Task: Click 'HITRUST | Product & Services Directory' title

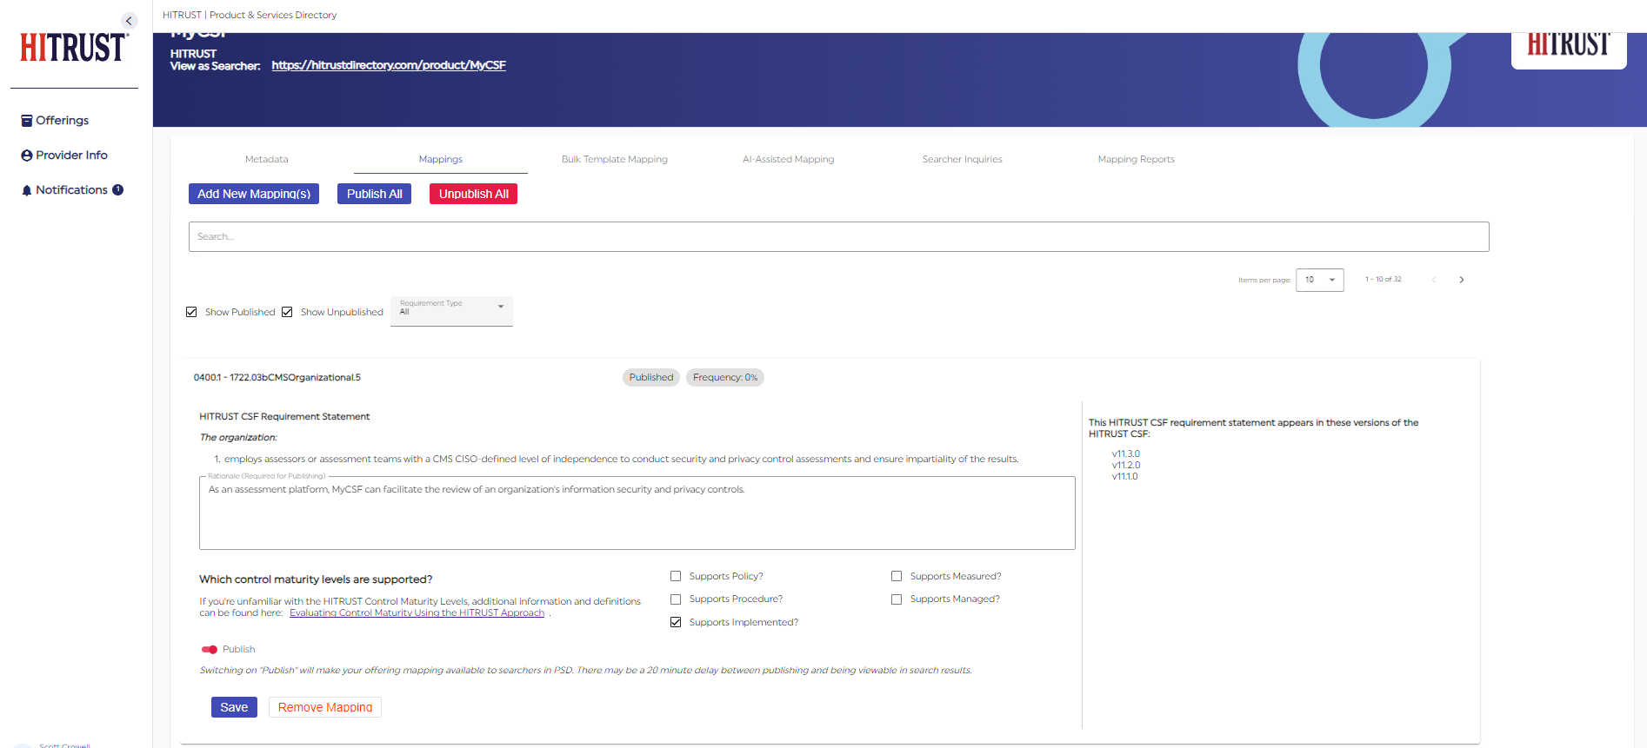Action: pyautogui.click(x=250, y=15)
